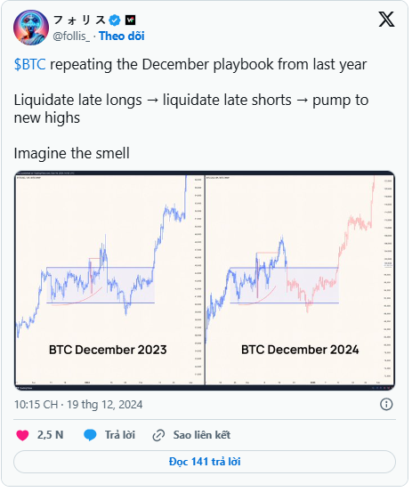This screenshot has width=412, height=492.
Task: Click the blue verified checkmark badge
Action: pos(115,20)
